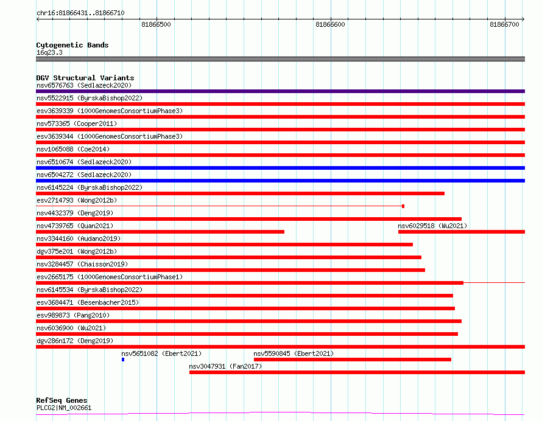
Task: Select the red nsv4739765 variant bar
Action: pyautogui.click(x=160, y=232)
